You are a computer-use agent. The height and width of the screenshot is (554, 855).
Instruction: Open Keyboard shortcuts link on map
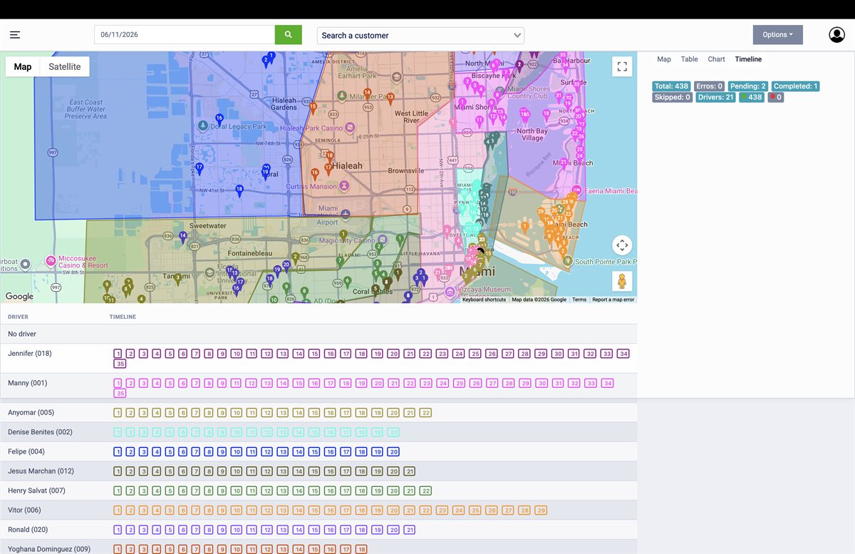click(x=484, y=299)
